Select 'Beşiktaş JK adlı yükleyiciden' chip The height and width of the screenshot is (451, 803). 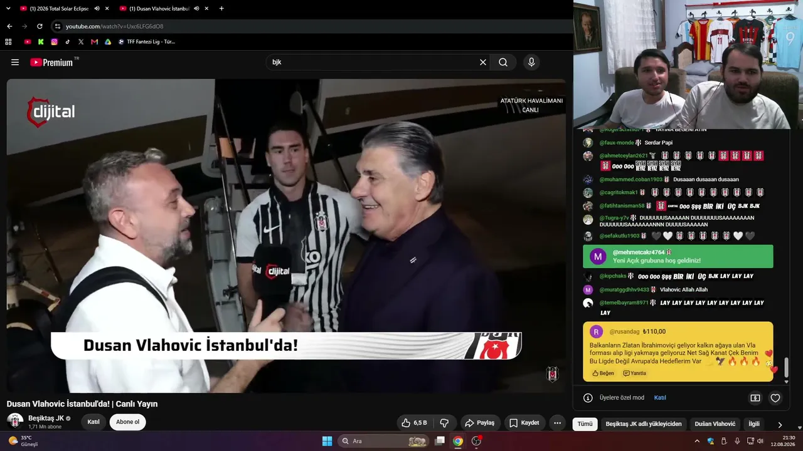(x=643, y=424)
